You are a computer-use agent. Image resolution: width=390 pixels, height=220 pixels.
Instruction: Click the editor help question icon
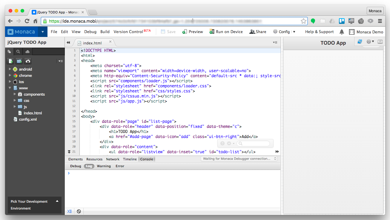coord(222,143)
